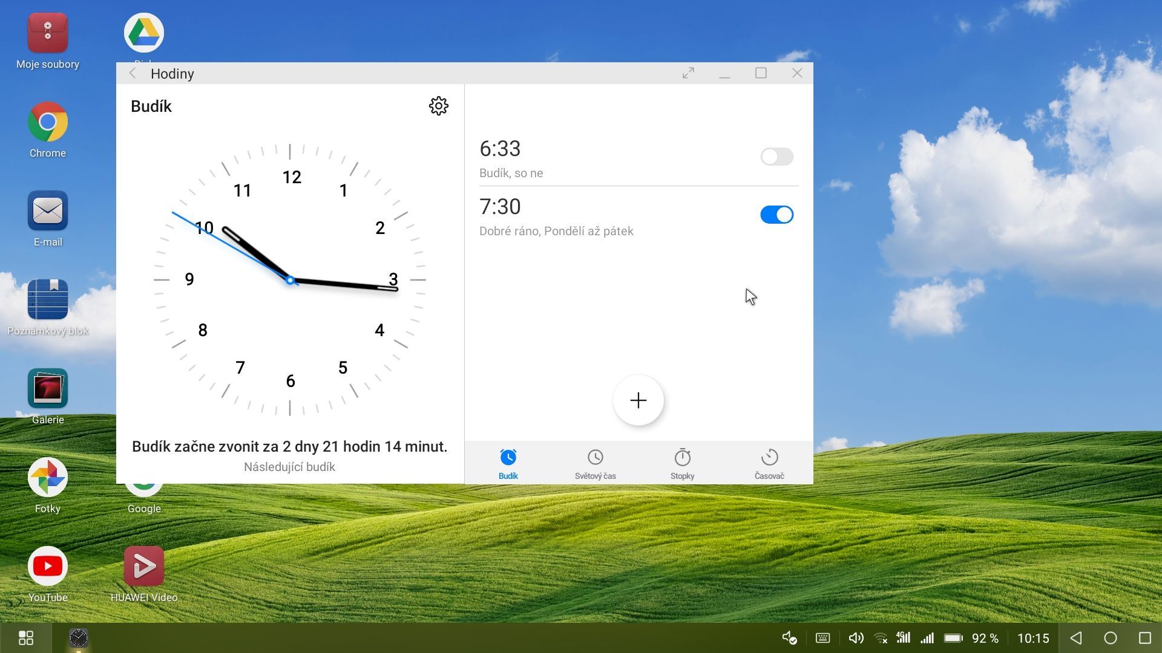This screenshot has width=1162, height=653.
Task: Disable the 7:30 alarm switch
Action: pyautogui.click(x=776, y=215)
